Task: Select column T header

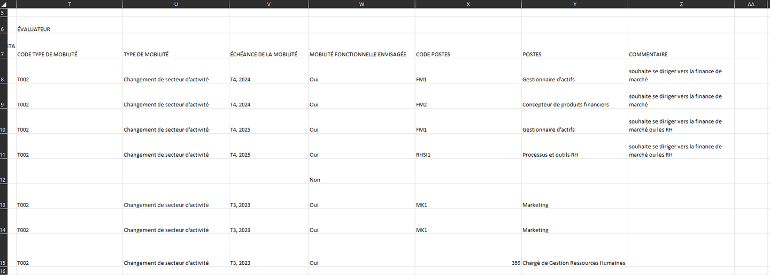Action: point(70,4)
